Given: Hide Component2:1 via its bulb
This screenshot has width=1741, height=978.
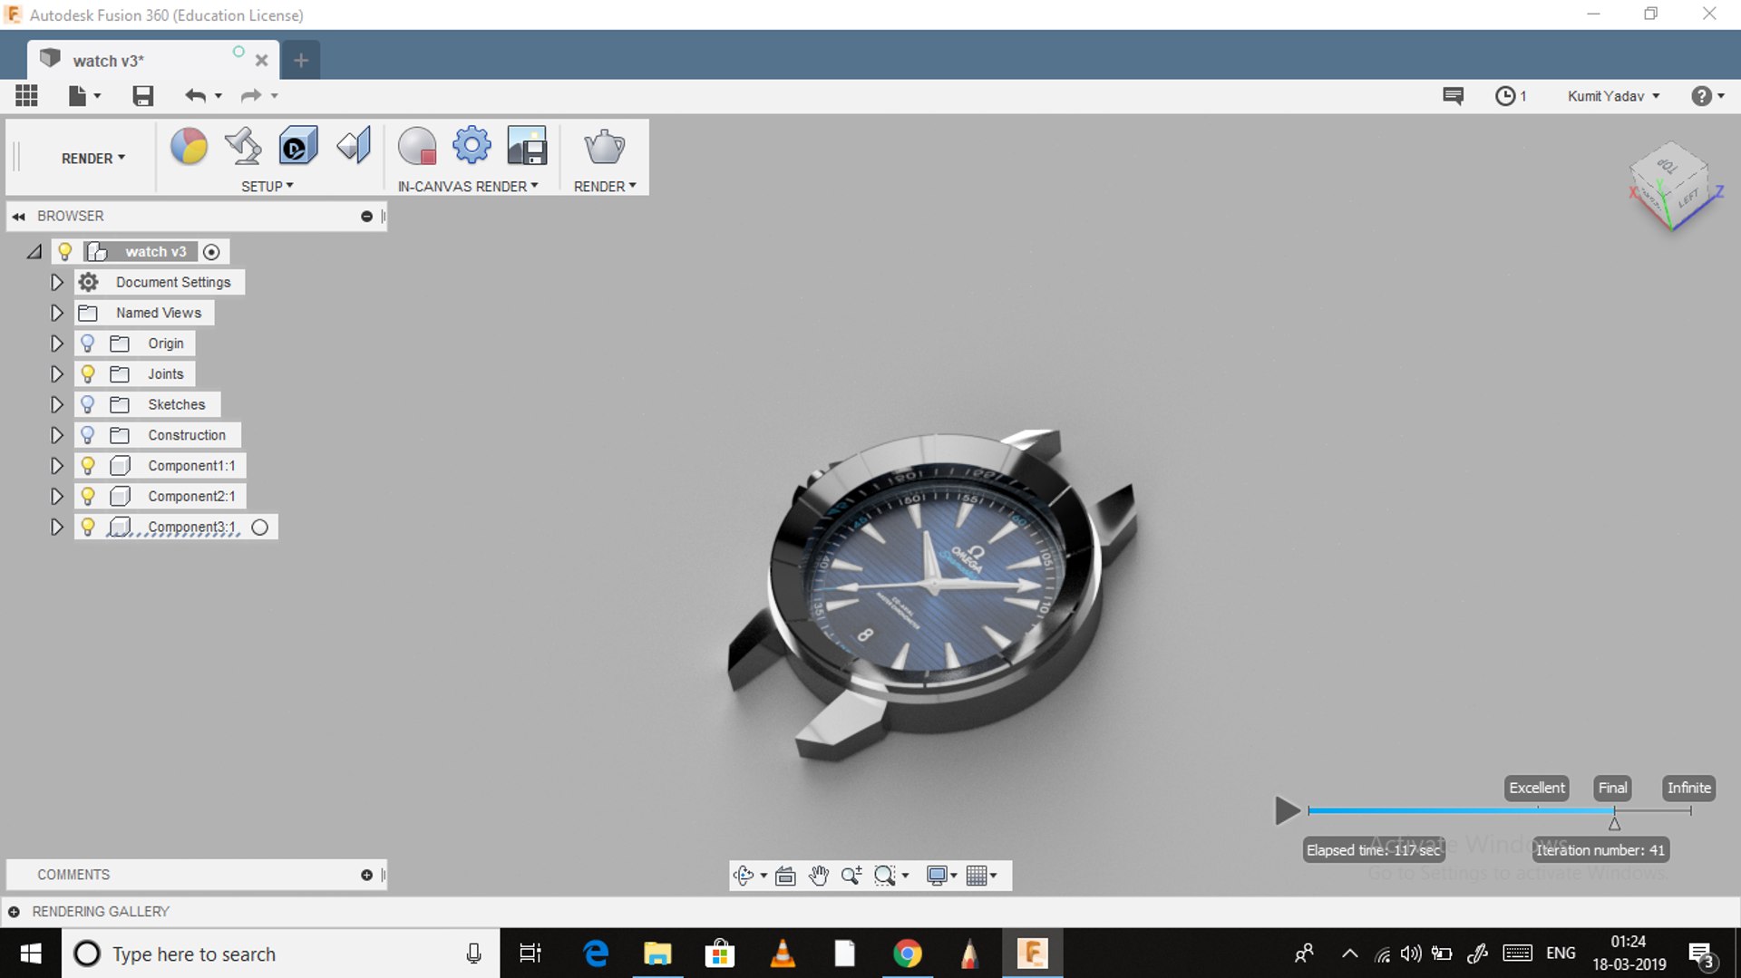Looking at the screenshot, I should click(x=87, y=496).
